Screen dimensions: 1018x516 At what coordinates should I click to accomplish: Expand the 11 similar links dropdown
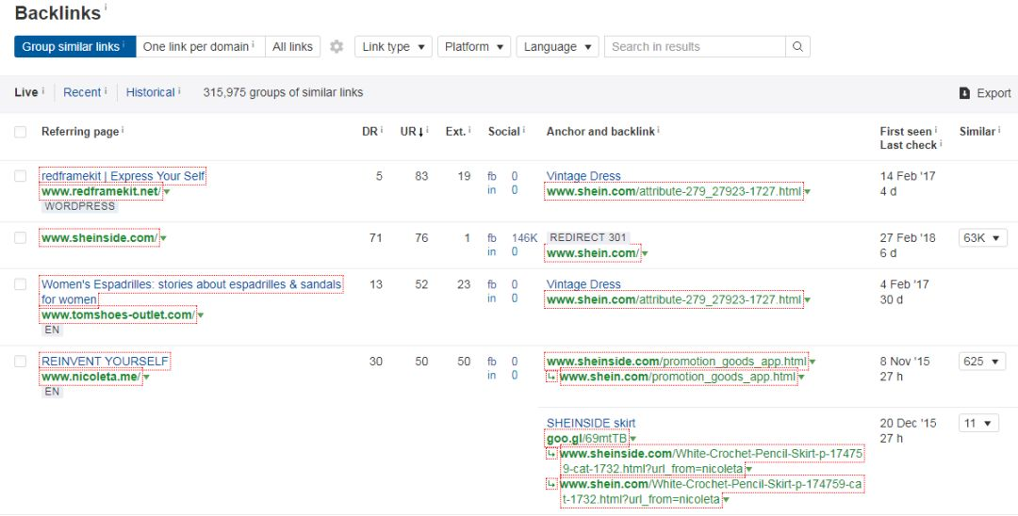pos(978,424)
